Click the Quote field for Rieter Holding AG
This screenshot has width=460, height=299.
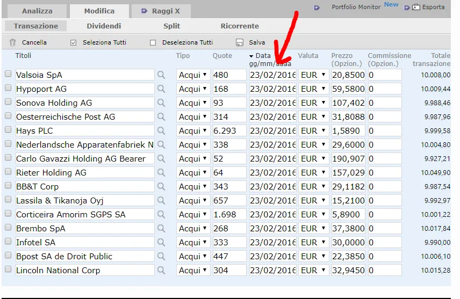pos(229,173)
